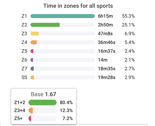Click the Z3 time value 47m8s
This screenshot has height=126, width=155.
(x=106, y=34)
